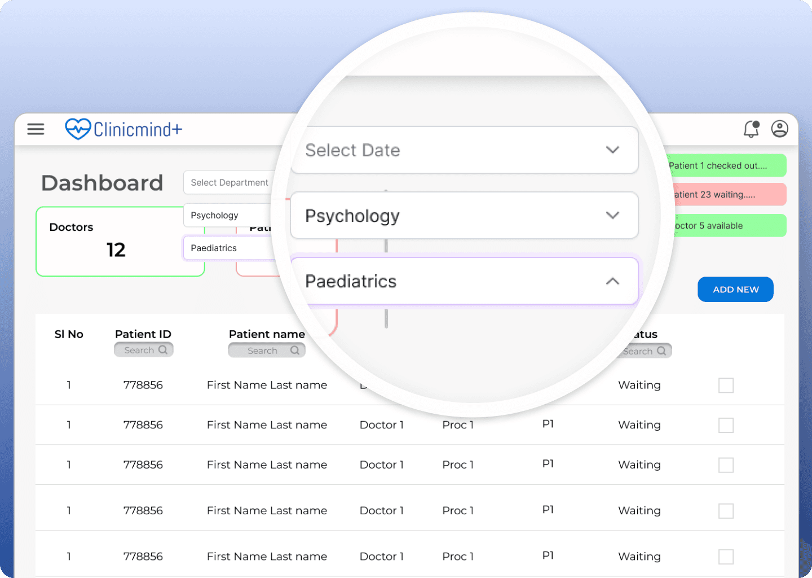Select 'P1' in the fifth row

point(548,555)
